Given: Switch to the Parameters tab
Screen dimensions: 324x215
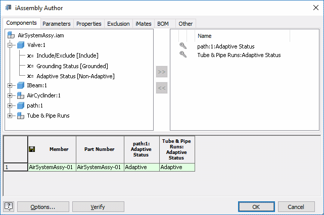Looking at the screenshot, I should [x=57, y=24].
